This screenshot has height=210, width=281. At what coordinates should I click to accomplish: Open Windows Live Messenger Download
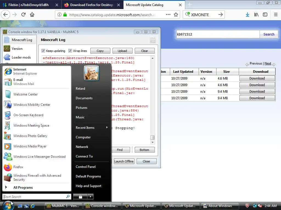37,157
